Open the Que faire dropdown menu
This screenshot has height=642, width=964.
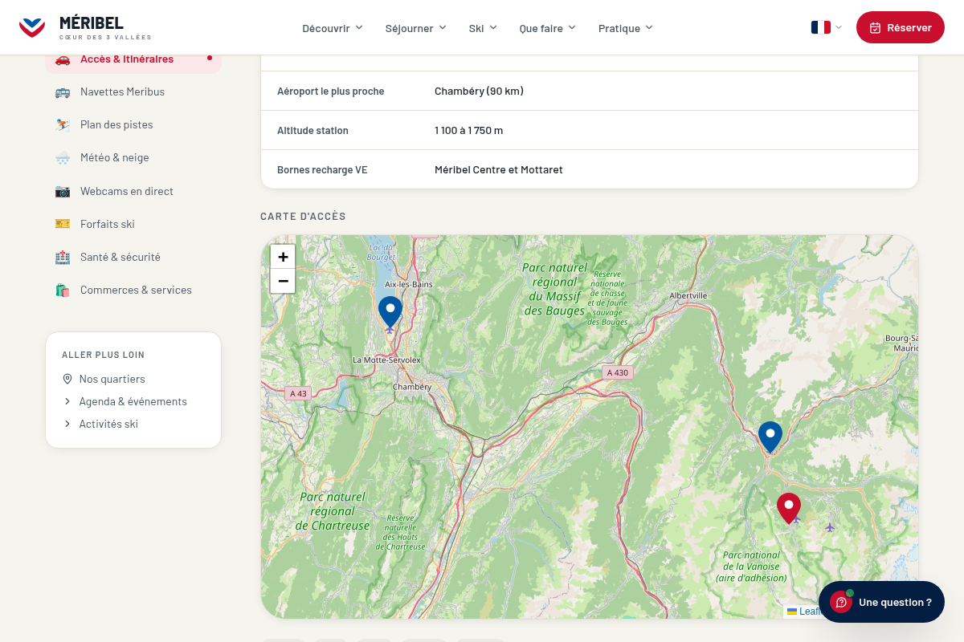coord(548,28)
